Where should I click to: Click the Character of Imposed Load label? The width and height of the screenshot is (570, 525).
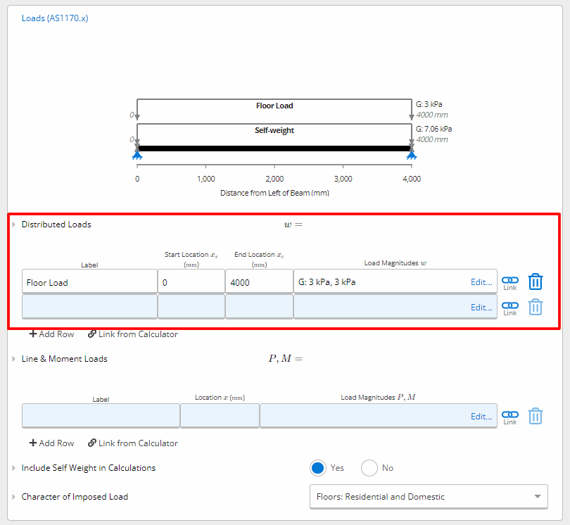75,497
